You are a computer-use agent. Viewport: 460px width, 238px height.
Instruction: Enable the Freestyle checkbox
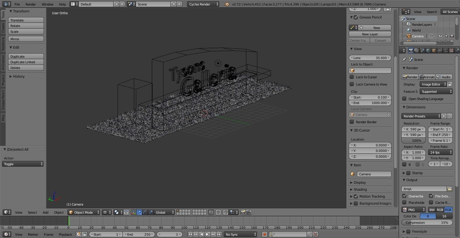(408, 231)
